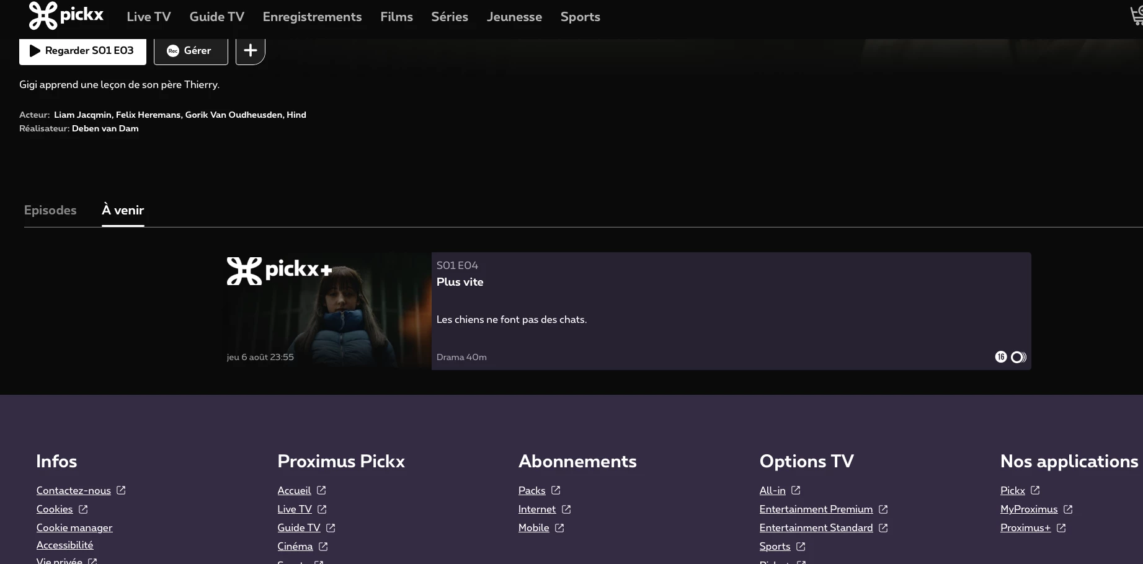Click external-link icon beside Cookies
This screenshot has width=1143, height=564.
click(83, 509)
